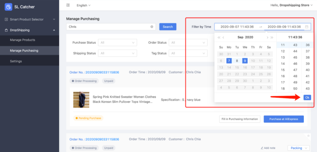Click the DropShipping bag icon in sidebar
The image size is (317, 152).
(x=6, y=30)
